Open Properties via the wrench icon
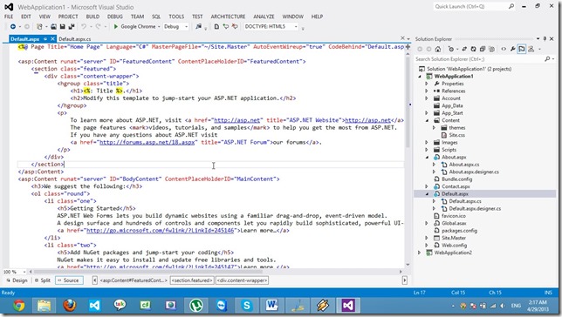This screenshot has width=562, height=317. [513, 49]
